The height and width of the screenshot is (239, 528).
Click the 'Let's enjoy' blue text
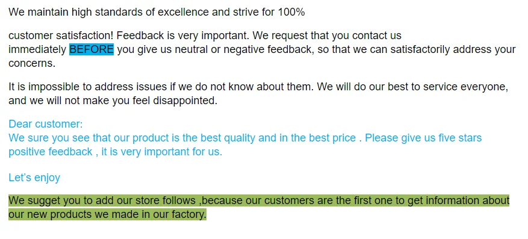pyautogui.click(x=34, y=178)
